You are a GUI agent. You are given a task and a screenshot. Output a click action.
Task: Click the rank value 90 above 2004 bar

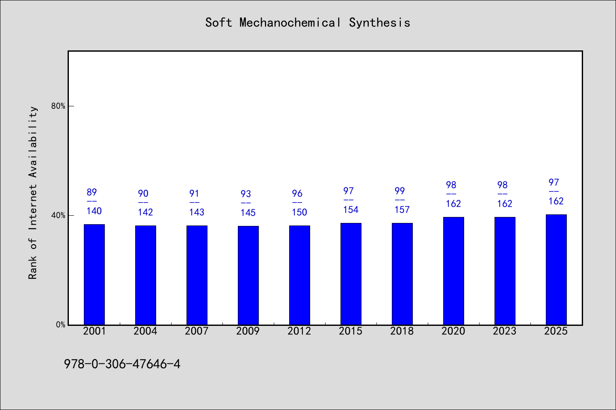[x=143, y=193]
